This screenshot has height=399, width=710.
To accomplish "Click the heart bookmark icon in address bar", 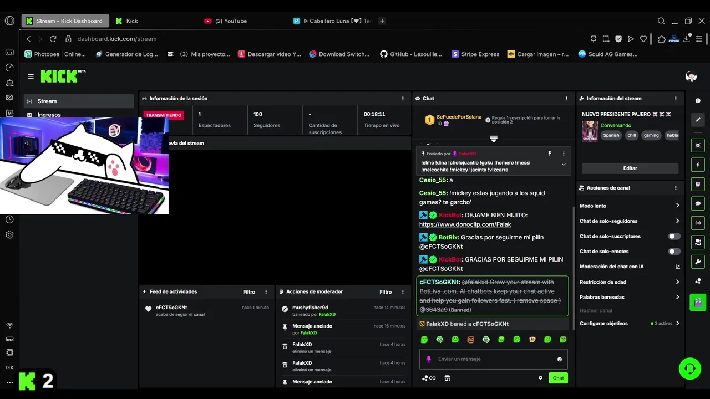I will 643,39.
